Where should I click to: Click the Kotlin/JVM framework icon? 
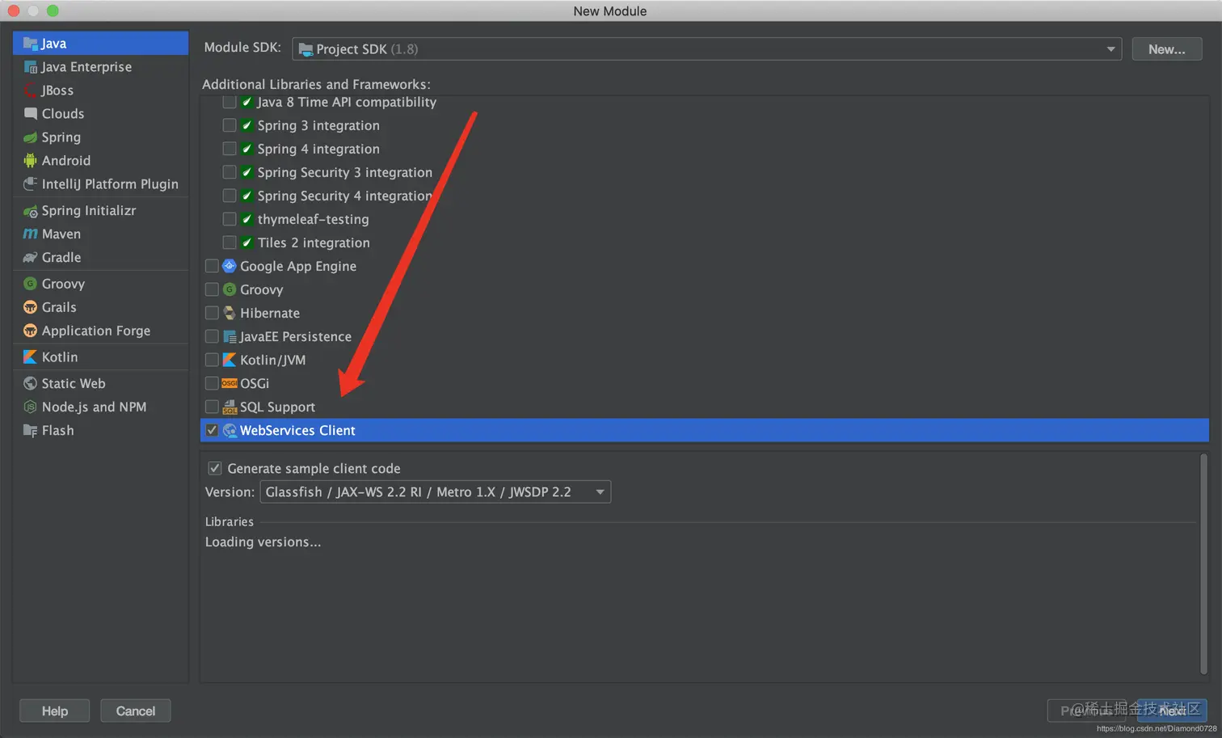(x=230, y=360)
